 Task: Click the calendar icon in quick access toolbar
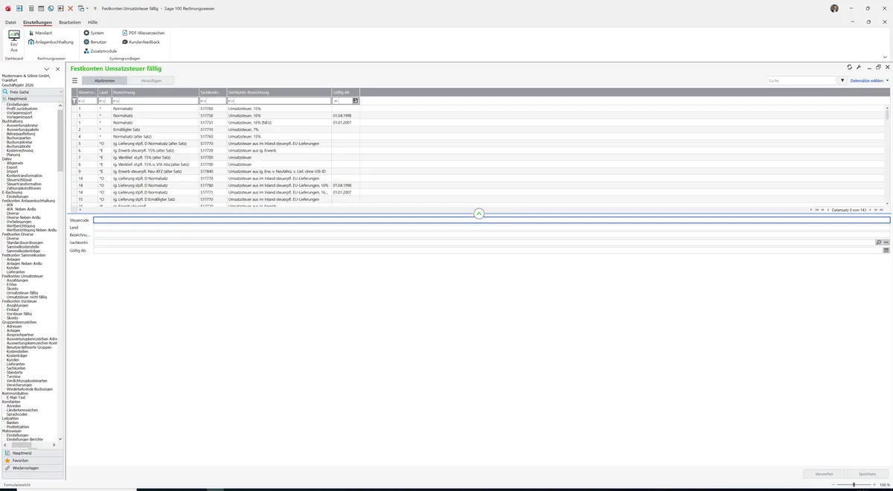40,7
